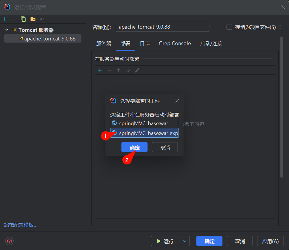Open the 编辑配置模板 link
This screenshot has width=289, height=250.
tap(21, 225)
